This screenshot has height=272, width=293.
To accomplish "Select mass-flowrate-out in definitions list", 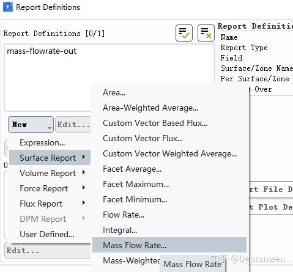I will 42,51.
